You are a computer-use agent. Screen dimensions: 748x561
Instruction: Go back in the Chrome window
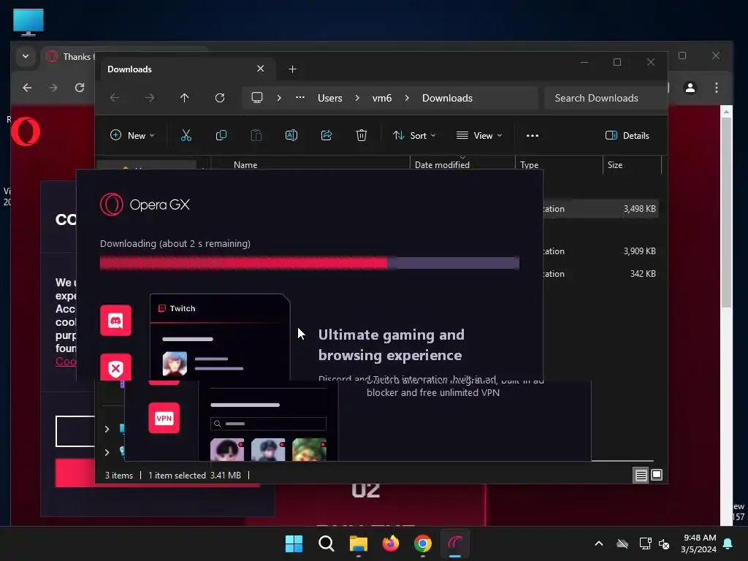(27, 88)
